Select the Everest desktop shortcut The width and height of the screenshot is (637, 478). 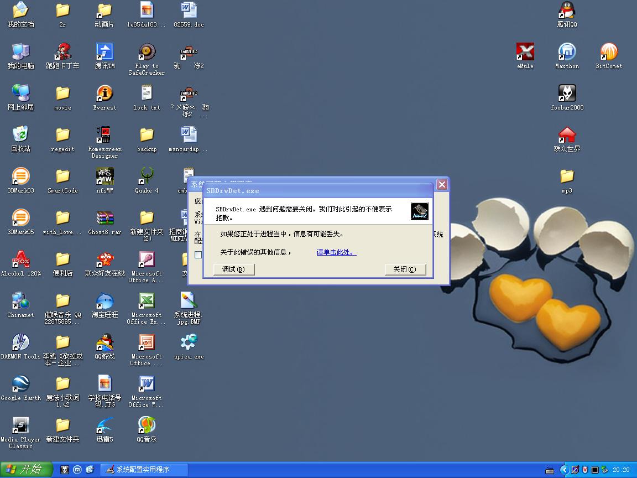(105, 94)
